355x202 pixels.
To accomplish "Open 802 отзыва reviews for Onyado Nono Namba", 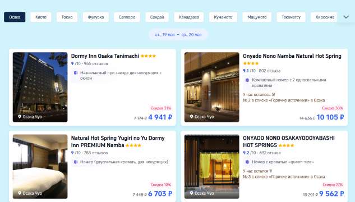I will [x=270, y=71].
